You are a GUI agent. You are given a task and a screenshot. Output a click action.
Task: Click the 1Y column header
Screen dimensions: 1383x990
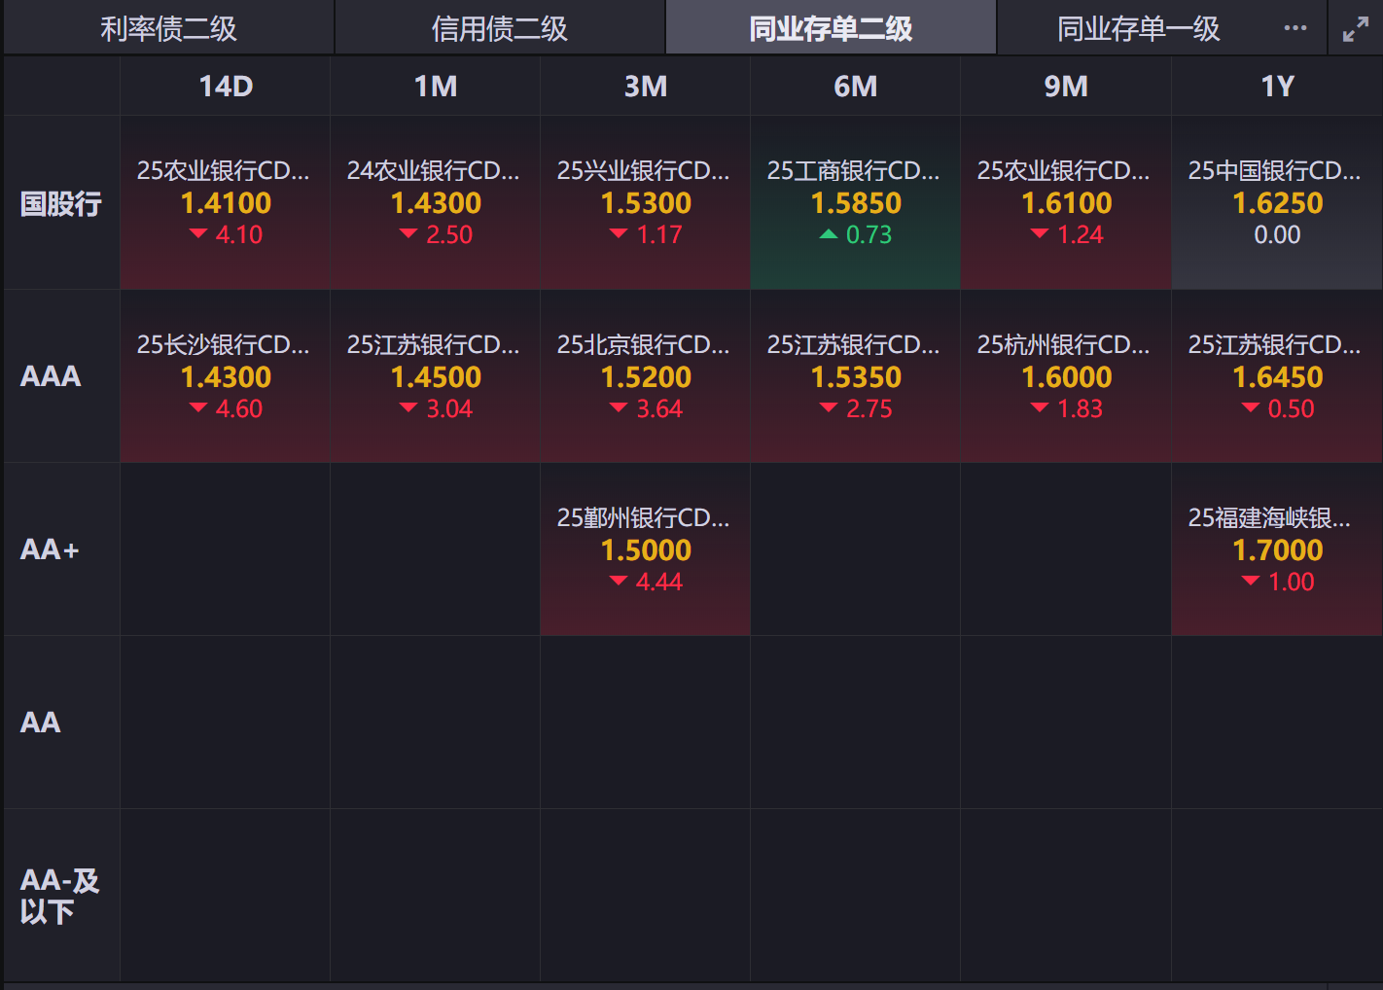pyautogui.click(x=1277, y=87)
